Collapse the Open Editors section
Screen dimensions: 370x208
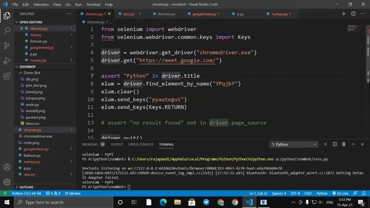31,22
